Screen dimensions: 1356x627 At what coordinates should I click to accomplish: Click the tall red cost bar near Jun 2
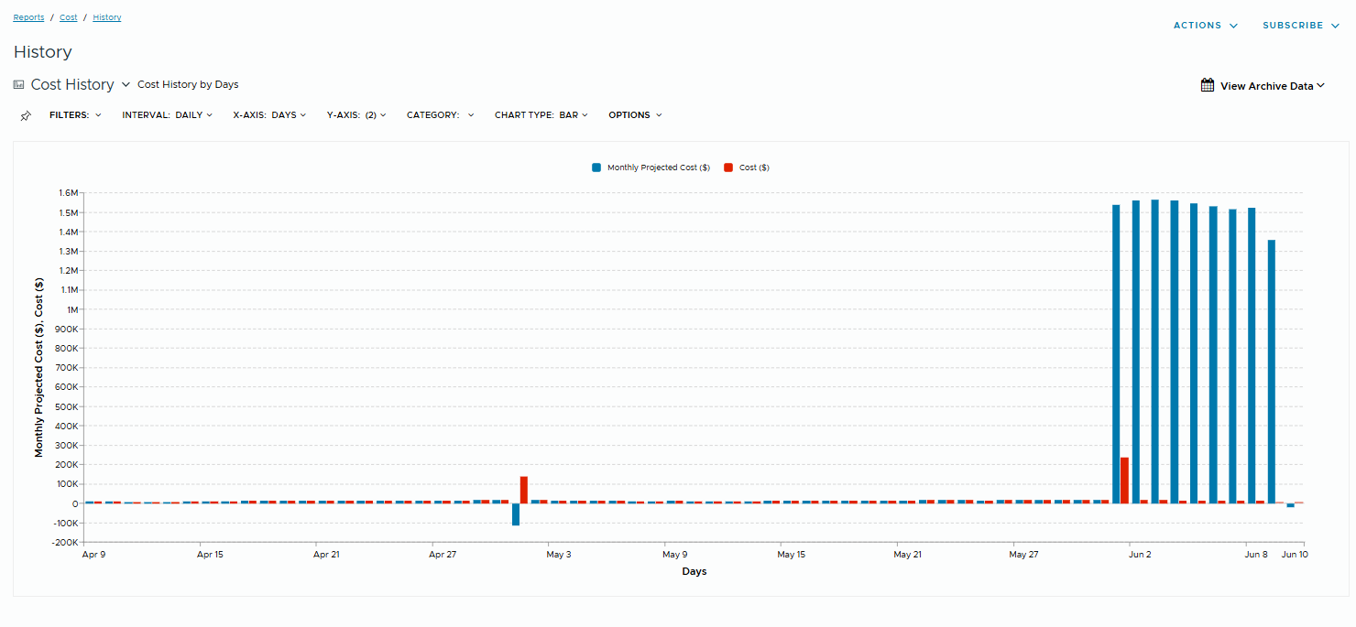pos(1124,481)
